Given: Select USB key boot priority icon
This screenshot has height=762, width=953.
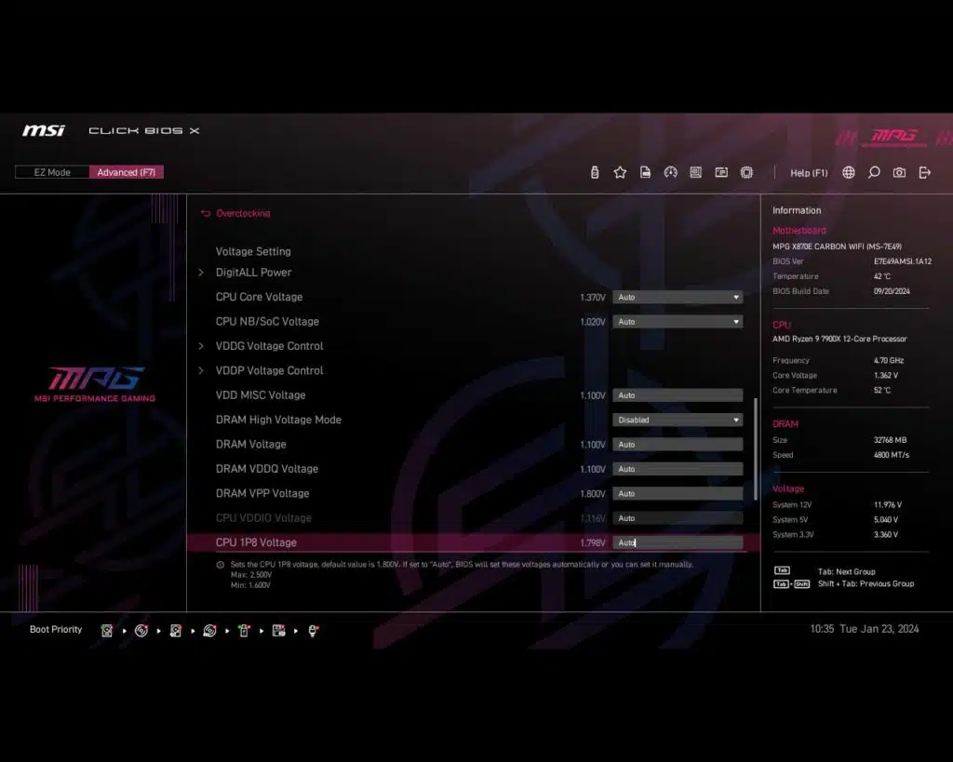Looking at the screenshot, I should 244,631.
